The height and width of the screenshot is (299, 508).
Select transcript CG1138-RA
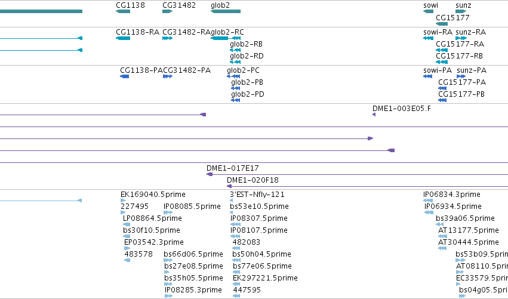(138, 32)
